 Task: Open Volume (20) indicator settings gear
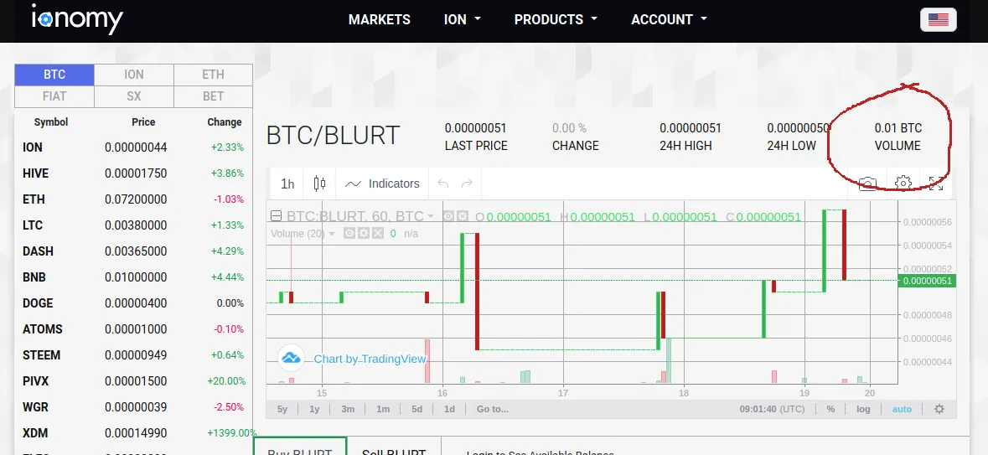(x=364, y=234)
